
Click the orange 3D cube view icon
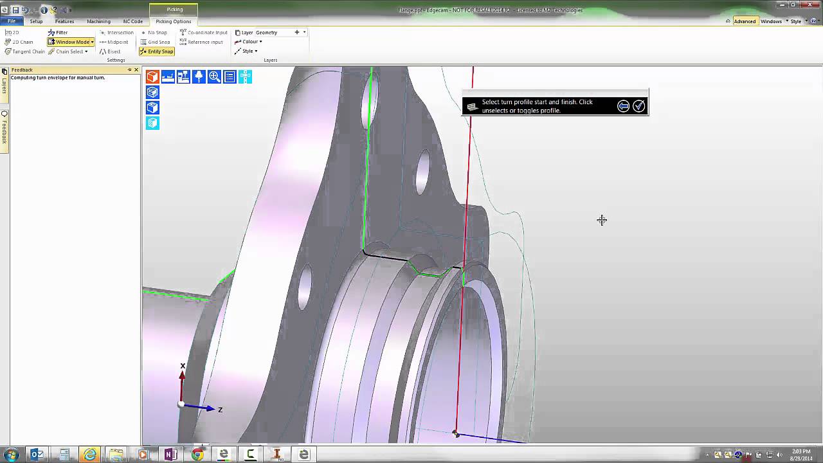(152, 77)
